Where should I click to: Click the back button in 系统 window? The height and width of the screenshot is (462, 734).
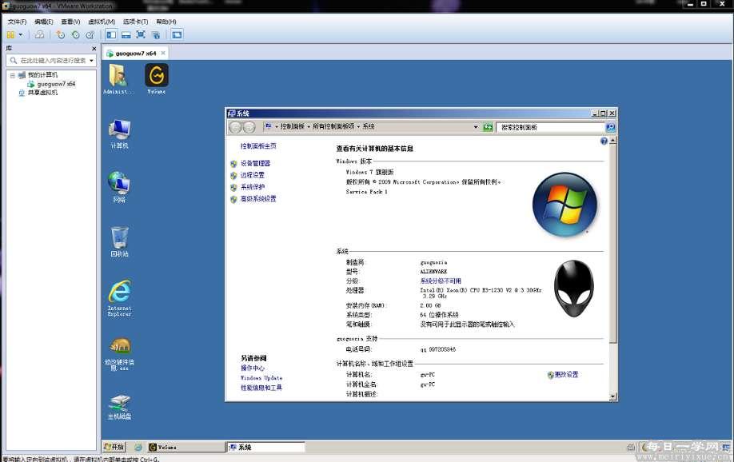click(235, 127)
